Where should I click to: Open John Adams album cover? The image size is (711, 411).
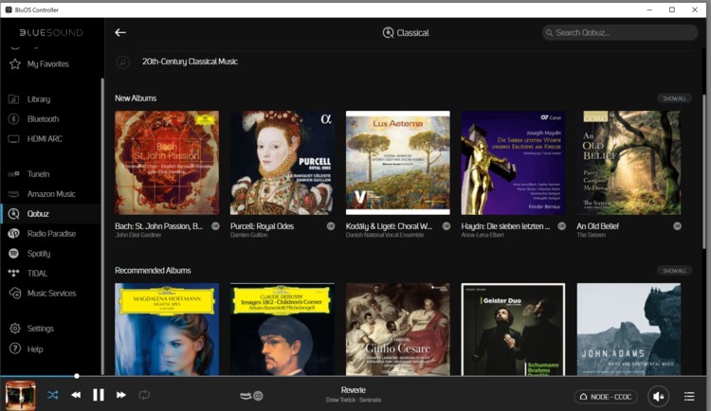(629, 330)
